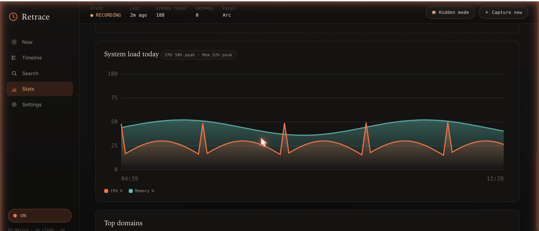This screenshot has width=539, height=231.
Task: Click the Stats bar chart icon
Action: coord(14,89)
